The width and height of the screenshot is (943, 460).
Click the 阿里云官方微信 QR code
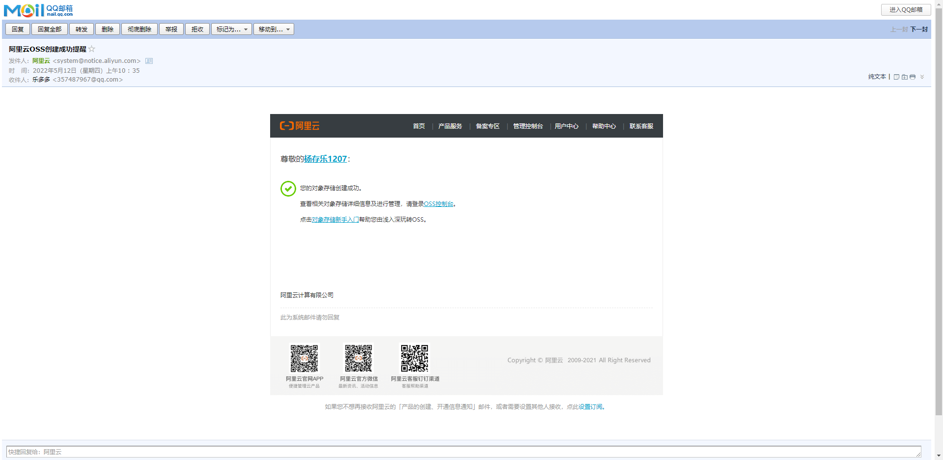359,358
